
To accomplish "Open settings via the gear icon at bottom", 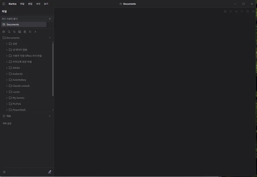I will tap(4, 172).
